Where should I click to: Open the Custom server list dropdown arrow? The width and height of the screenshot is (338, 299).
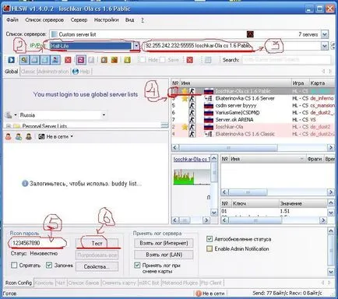coord(325,34)
